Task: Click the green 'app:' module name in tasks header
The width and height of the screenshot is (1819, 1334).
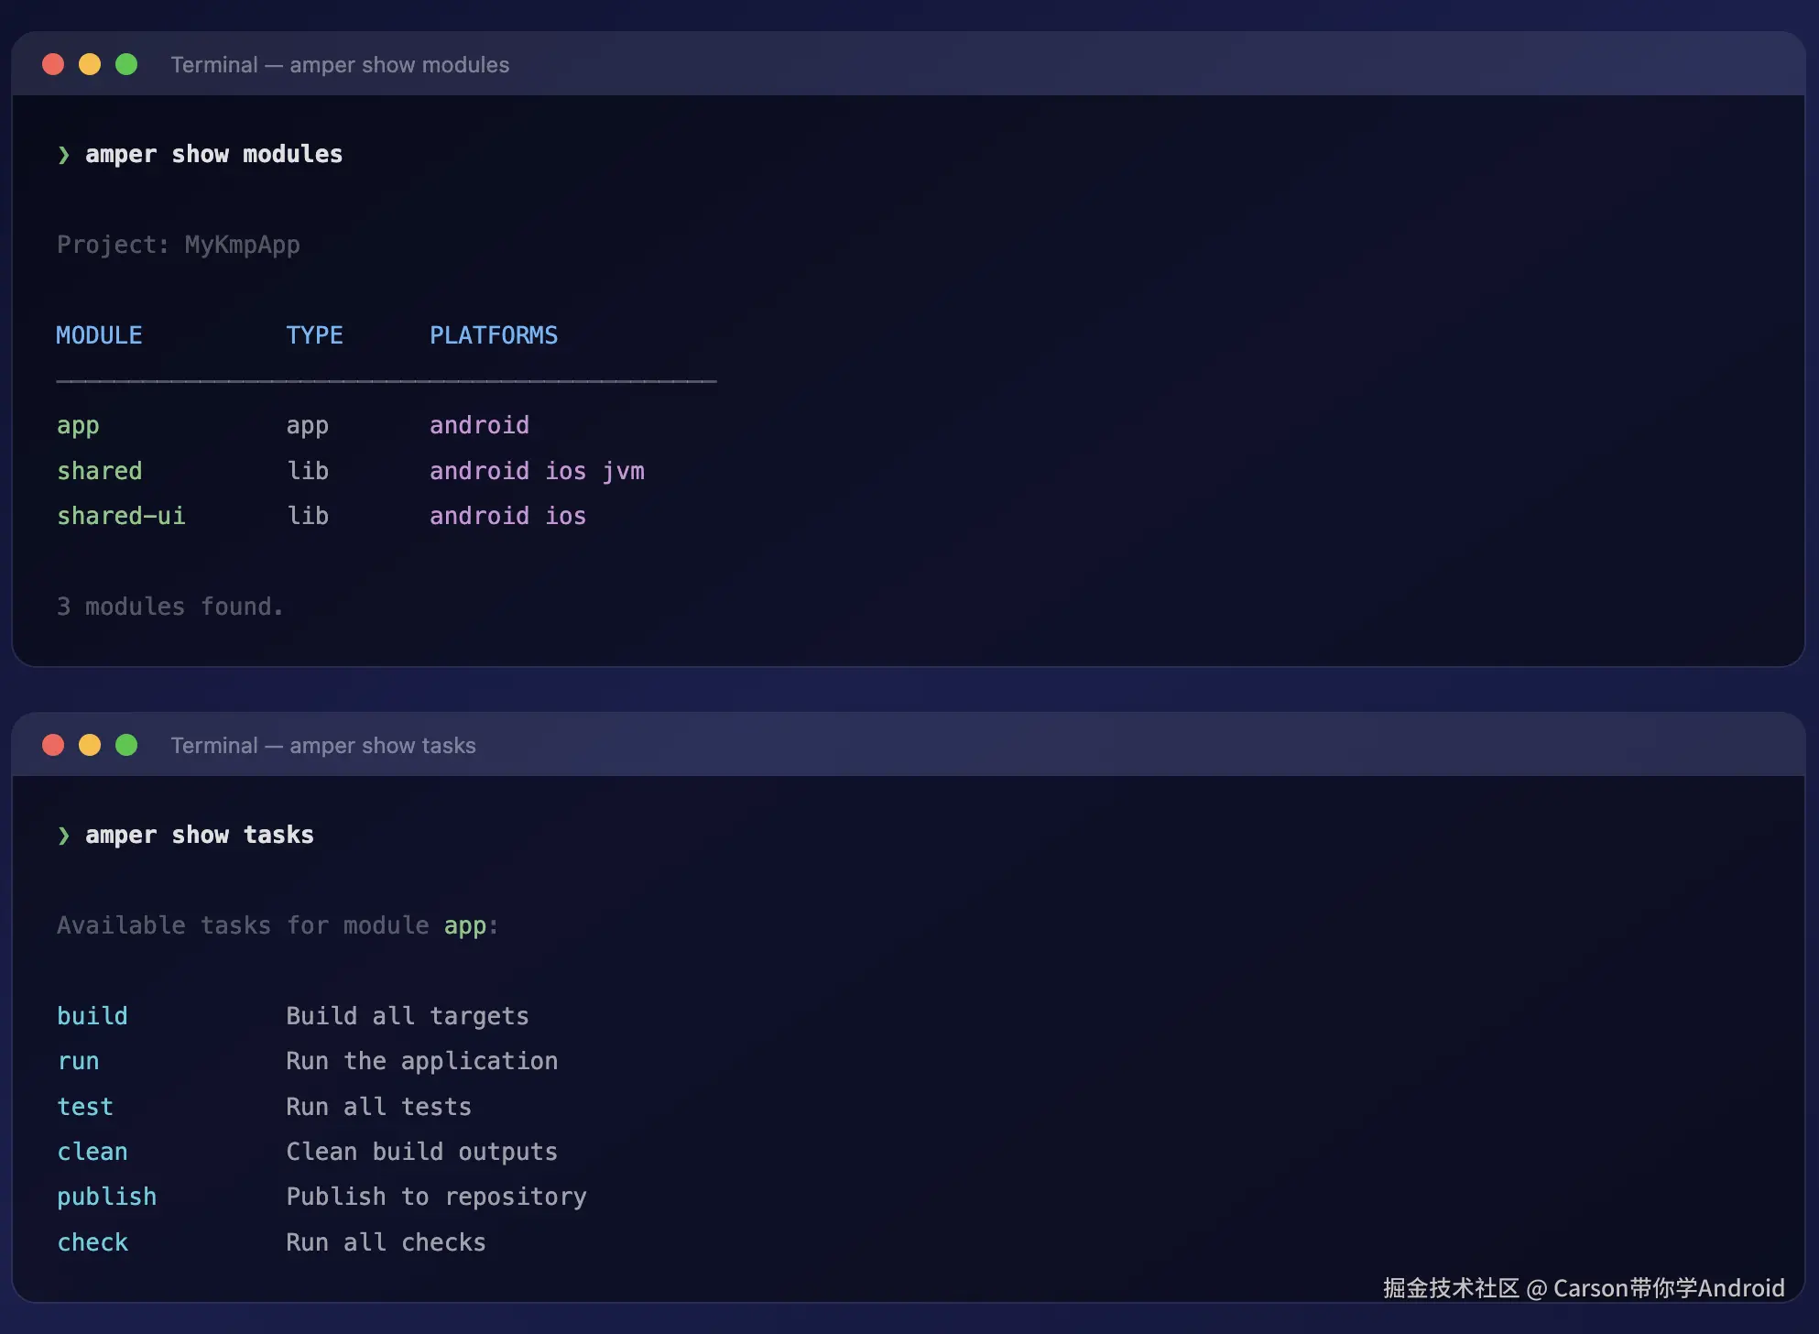Action: coord(471,926)
